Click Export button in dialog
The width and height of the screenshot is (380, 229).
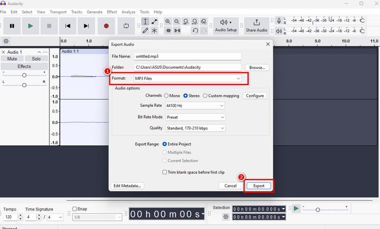click(x=259, y=186)
